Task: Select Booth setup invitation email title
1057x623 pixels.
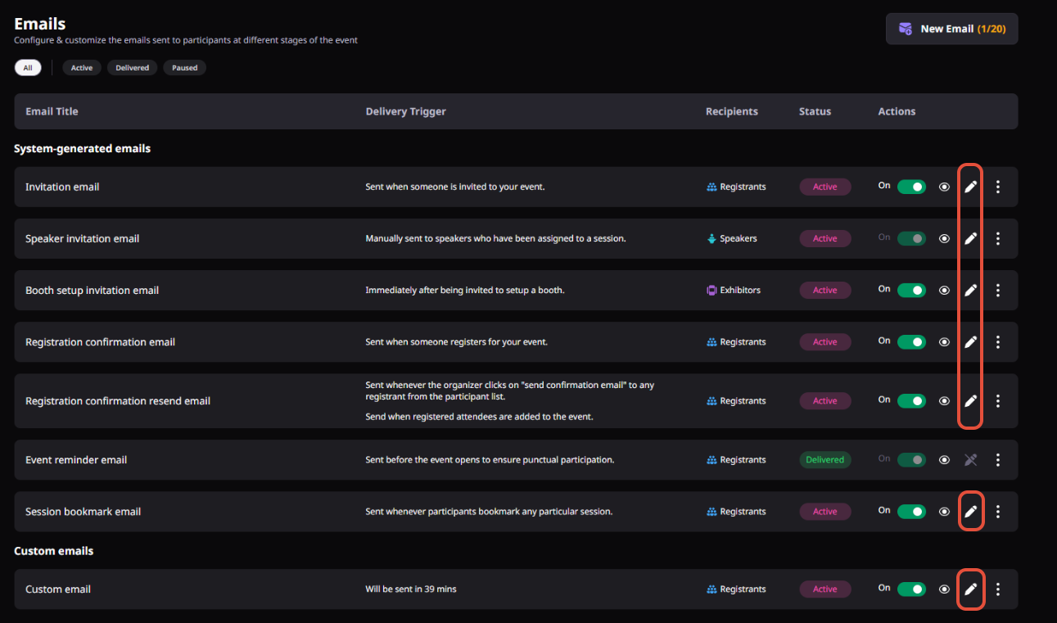Action: 93,290
